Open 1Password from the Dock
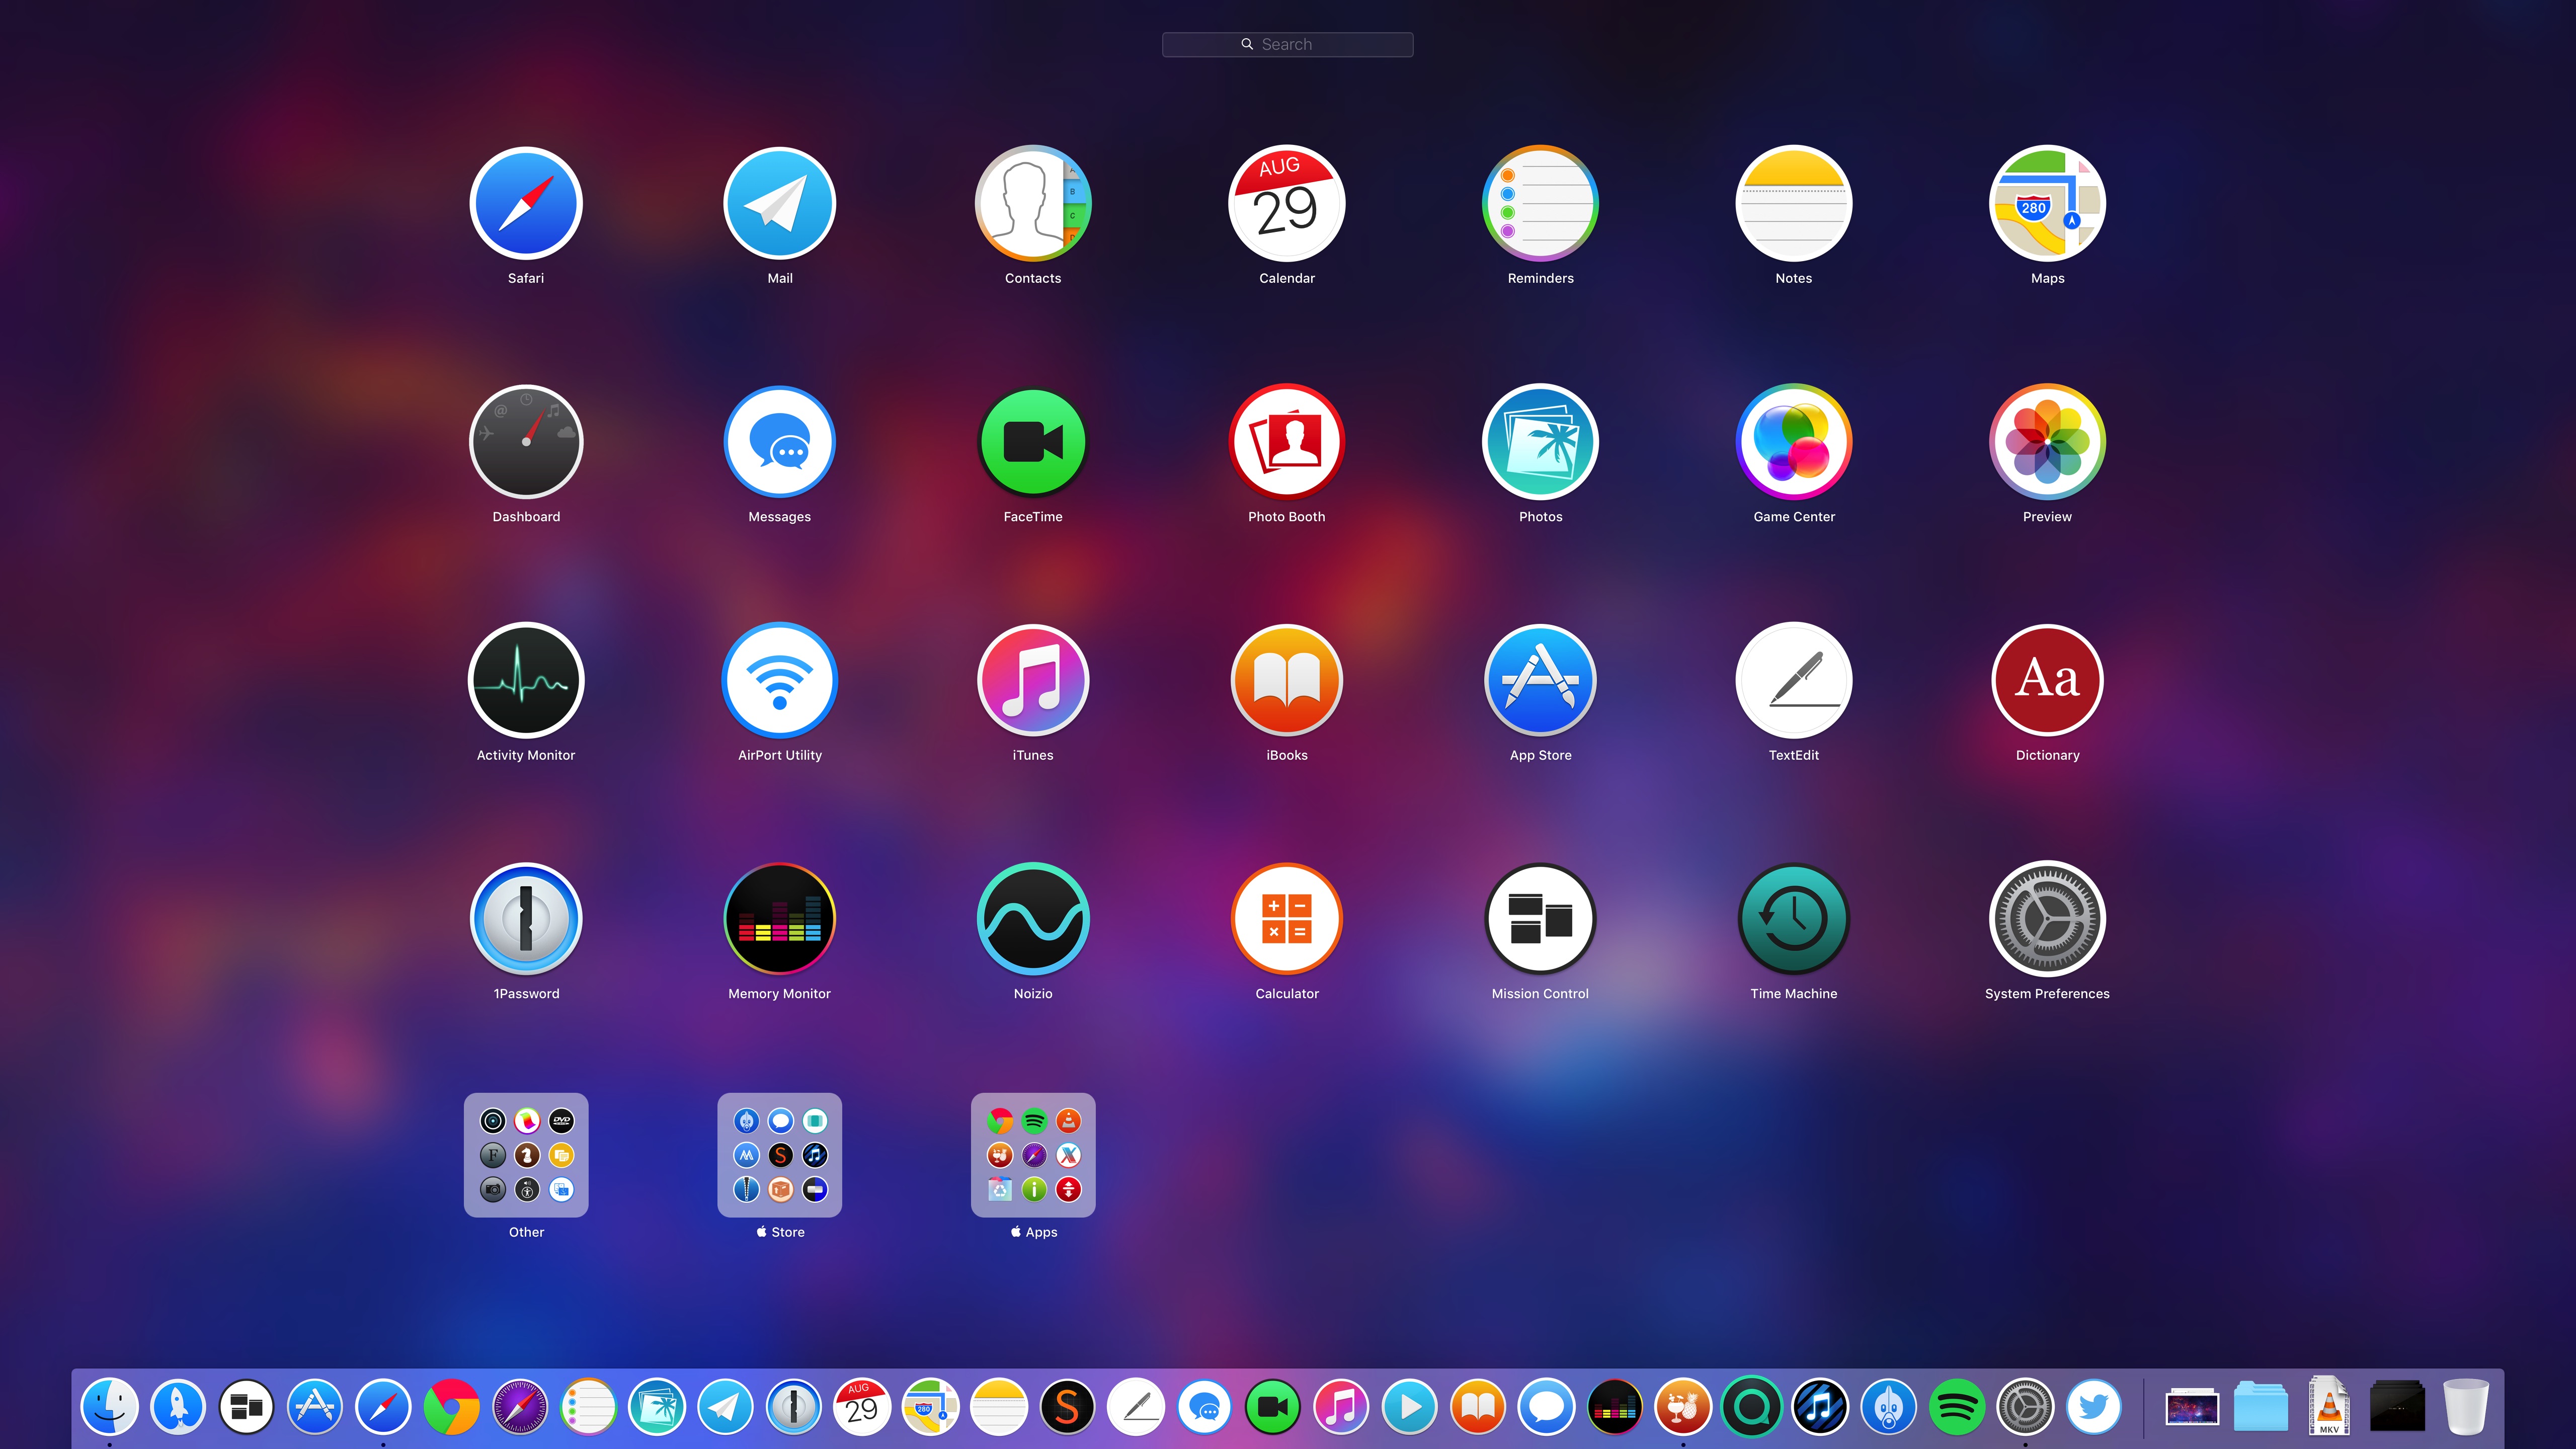 tap(793, 1406)
